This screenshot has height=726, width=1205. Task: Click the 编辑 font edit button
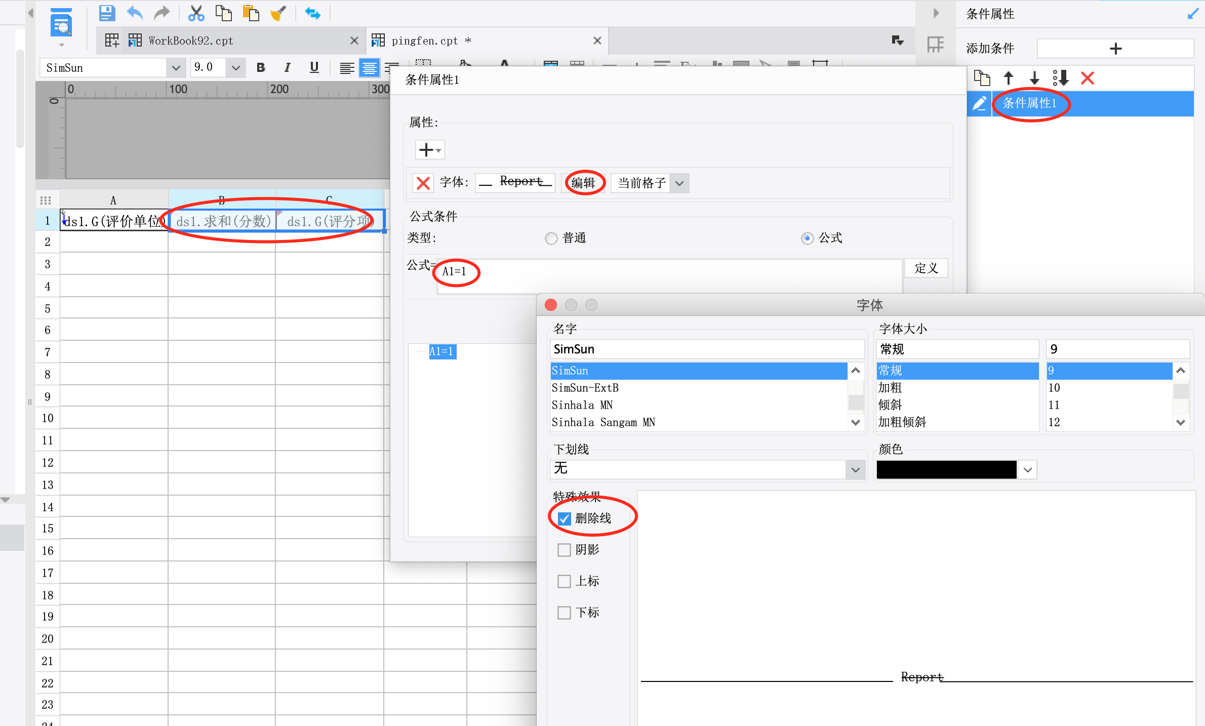[x=583, y=183]
